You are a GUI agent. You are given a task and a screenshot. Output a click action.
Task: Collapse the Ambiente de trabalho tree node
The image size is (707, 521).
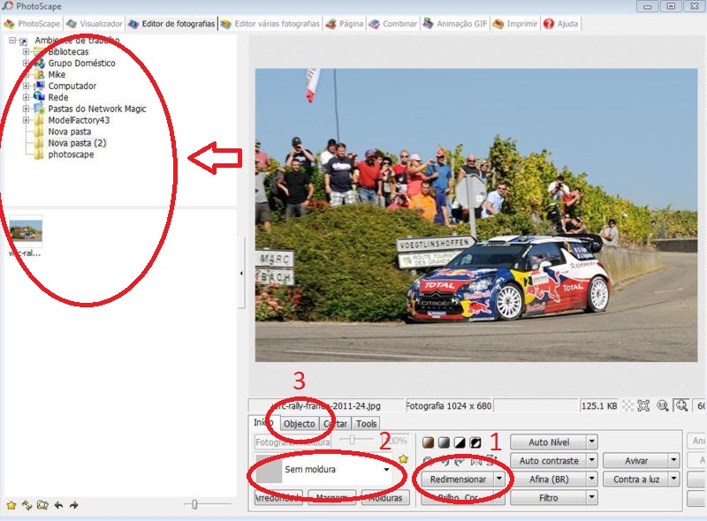point(12,41)
